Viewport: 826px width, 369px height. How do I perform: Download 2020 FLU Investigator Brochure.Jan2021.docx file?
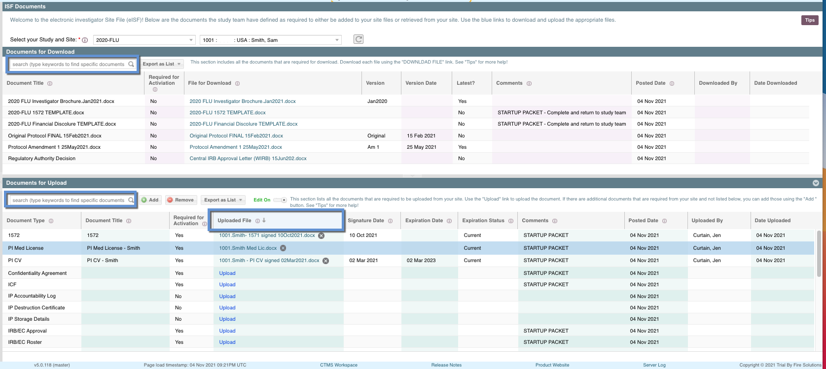click(243, 101)
